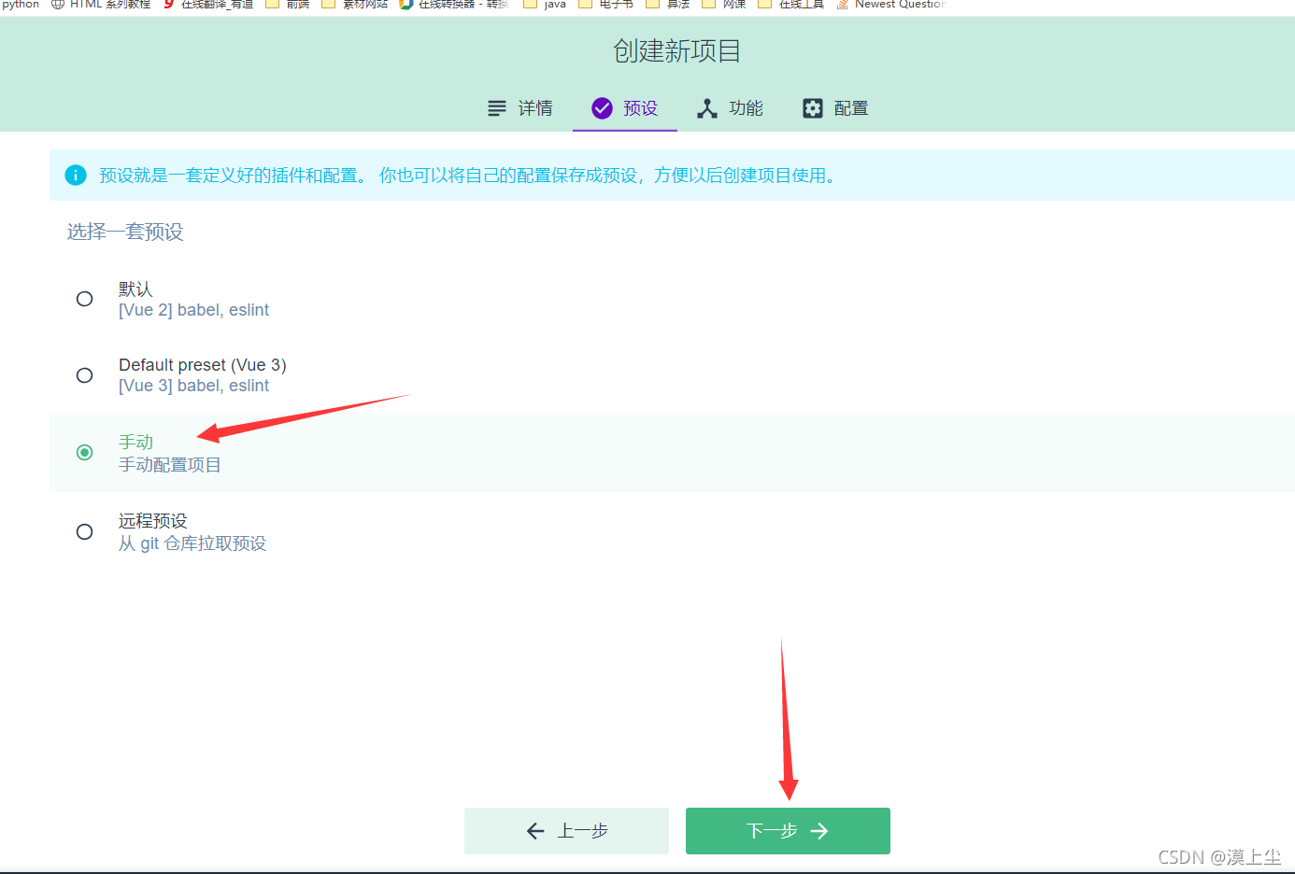The width and height of the screenshot is (1295, 874).
Task: Open the 素材网站 bookmark folder
Action: 355,4
